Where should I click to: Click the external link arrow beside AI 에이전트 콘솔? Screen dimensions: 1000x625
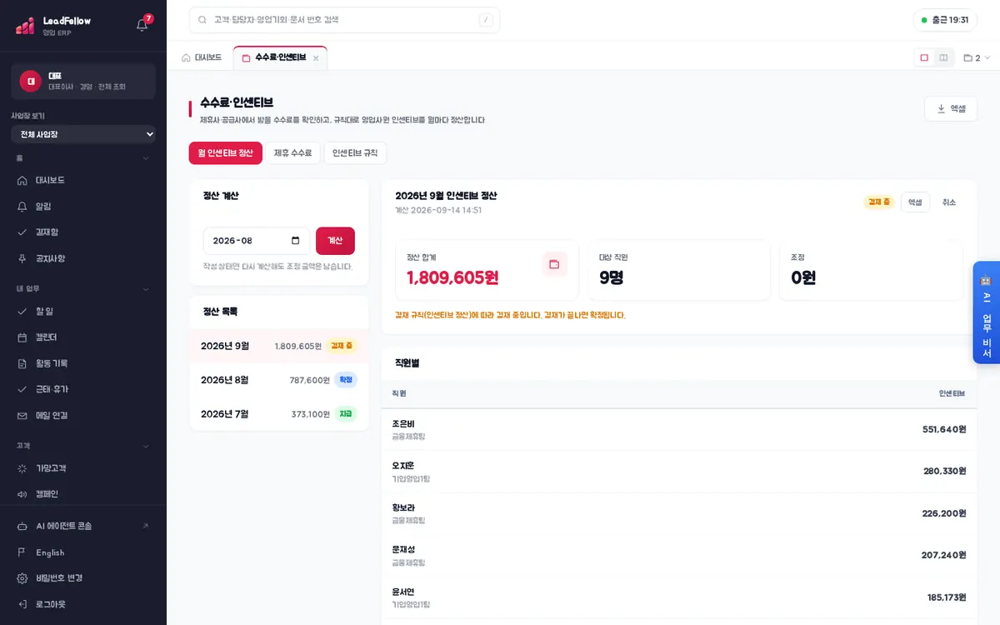146,526
